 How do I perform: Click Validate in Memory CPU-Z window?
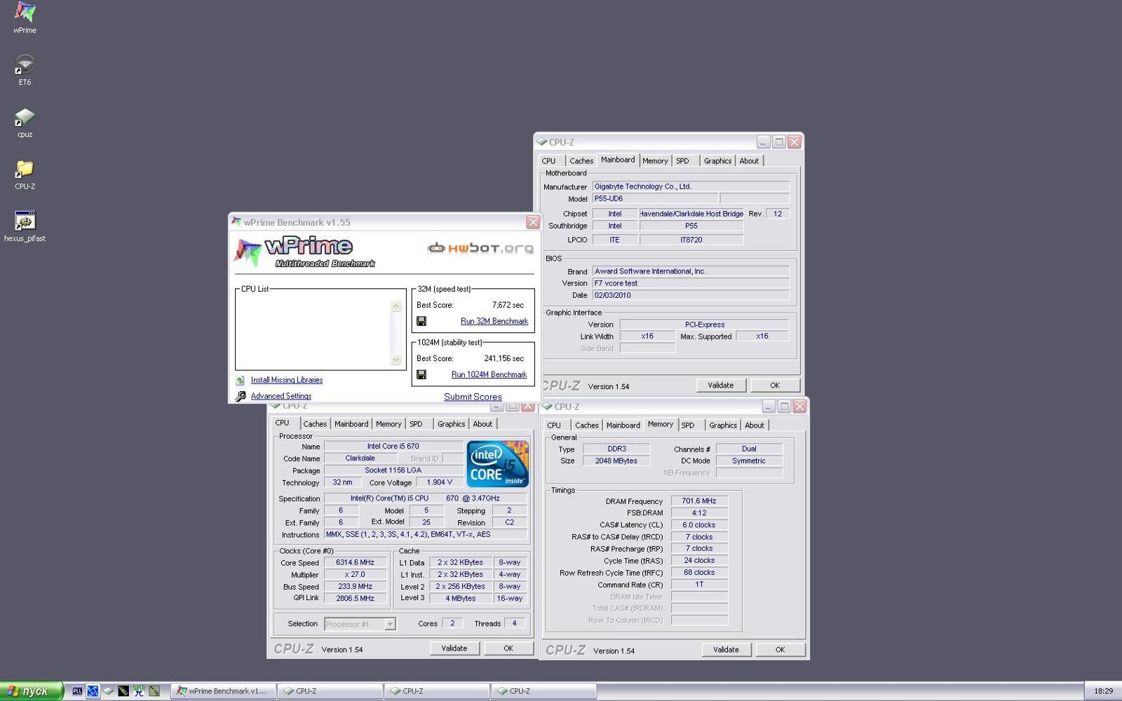click(x=726, y=650)
